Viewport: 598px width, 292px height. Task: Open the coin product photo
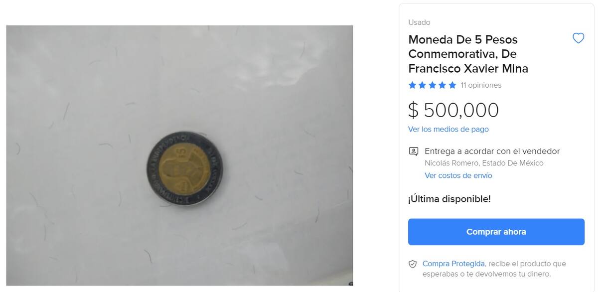[179, 155]
